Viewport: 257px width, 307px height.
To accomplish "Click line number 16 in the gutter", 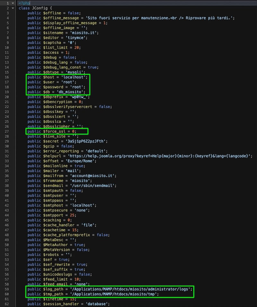I will (x=7, y=77).
